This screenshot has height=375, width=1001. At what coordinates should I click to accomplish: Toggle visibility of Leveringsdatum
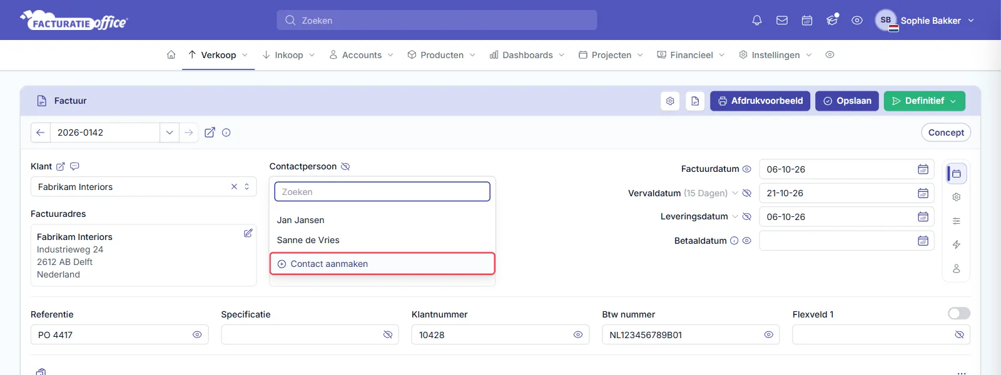(x=746, y=217)
